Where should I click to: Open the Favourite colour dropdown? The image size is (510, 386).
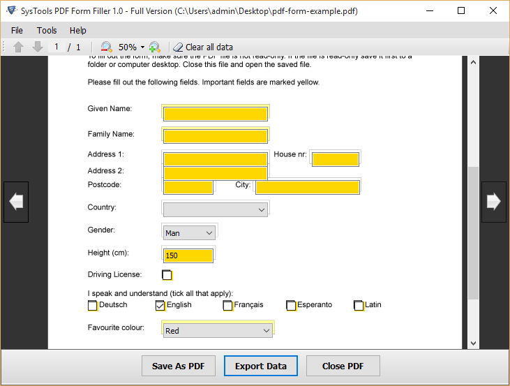click(x=217, y=330)
